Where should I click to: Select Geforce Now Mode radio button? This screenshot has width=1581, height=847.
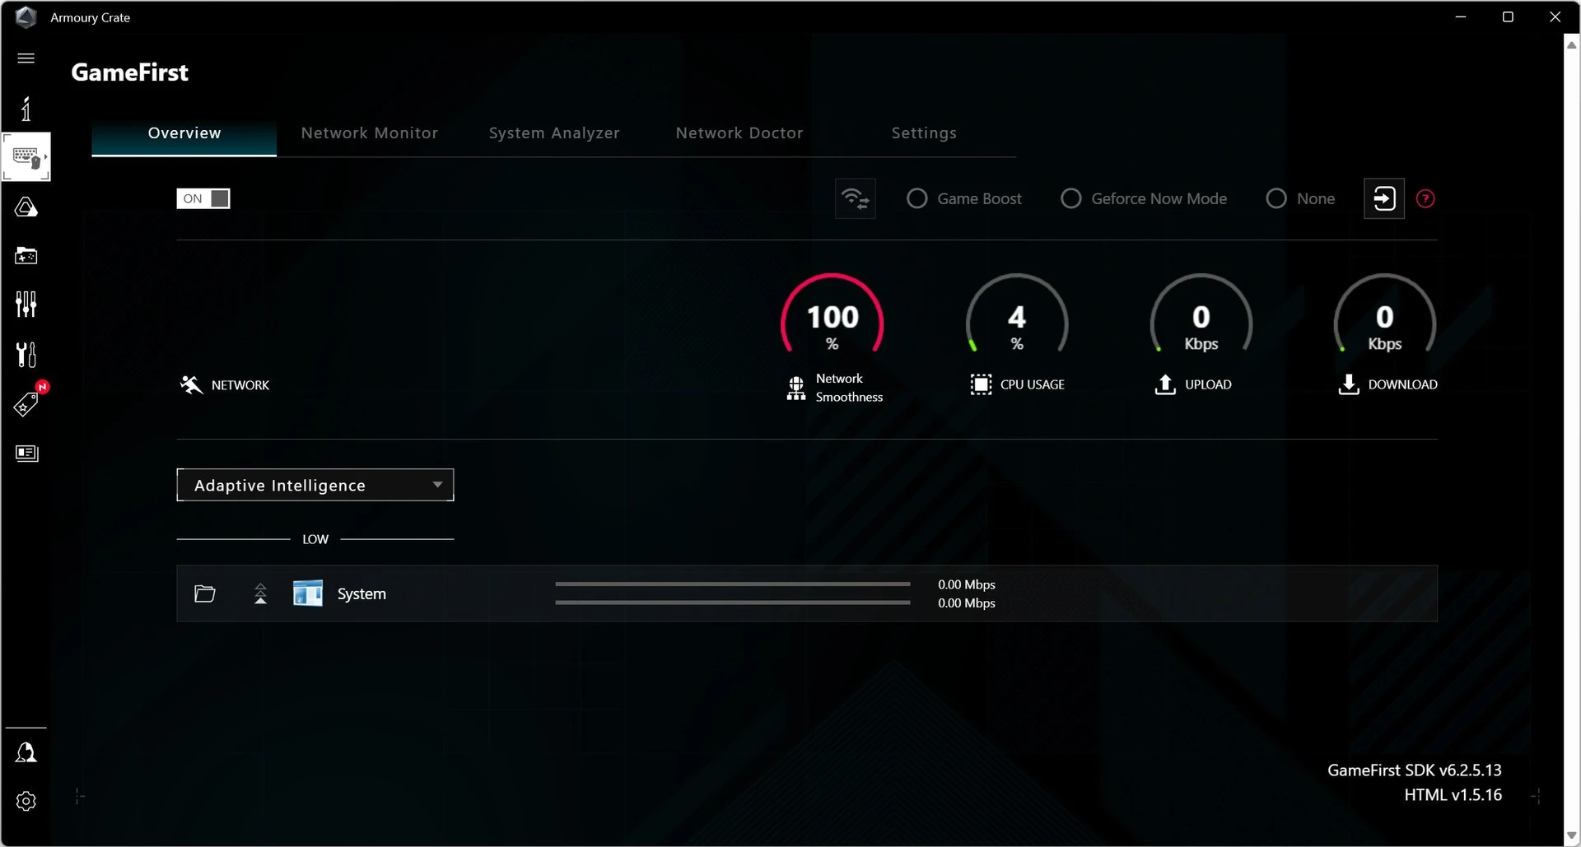(x=1070, y=198)
